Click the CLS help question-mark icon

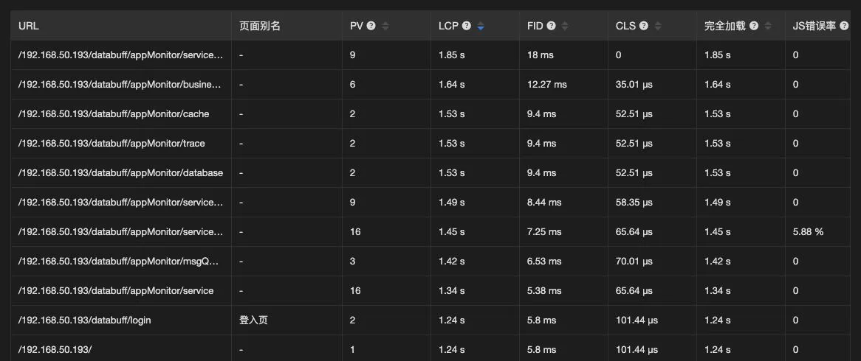[644, 26]
